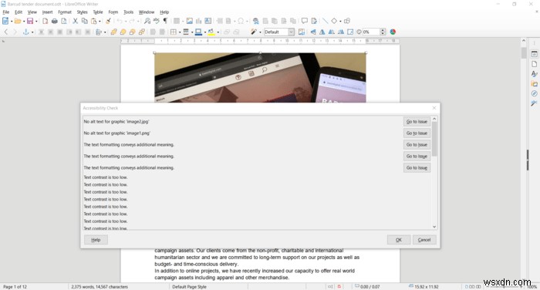Viewport: 540px width, 290px height.
Task: Select the Clone Formatting paintbrush
Action: [108, 21]
